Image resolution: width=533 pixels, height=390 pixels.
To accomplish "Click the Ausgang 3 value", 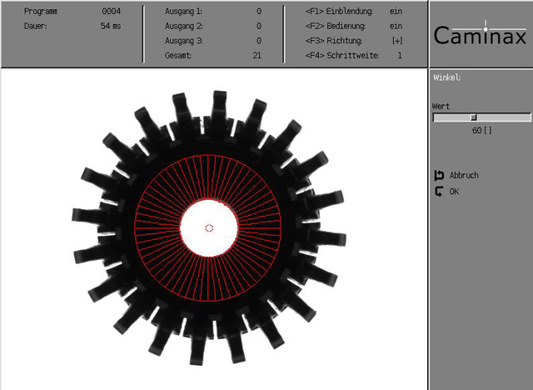I will click(258, 41).
